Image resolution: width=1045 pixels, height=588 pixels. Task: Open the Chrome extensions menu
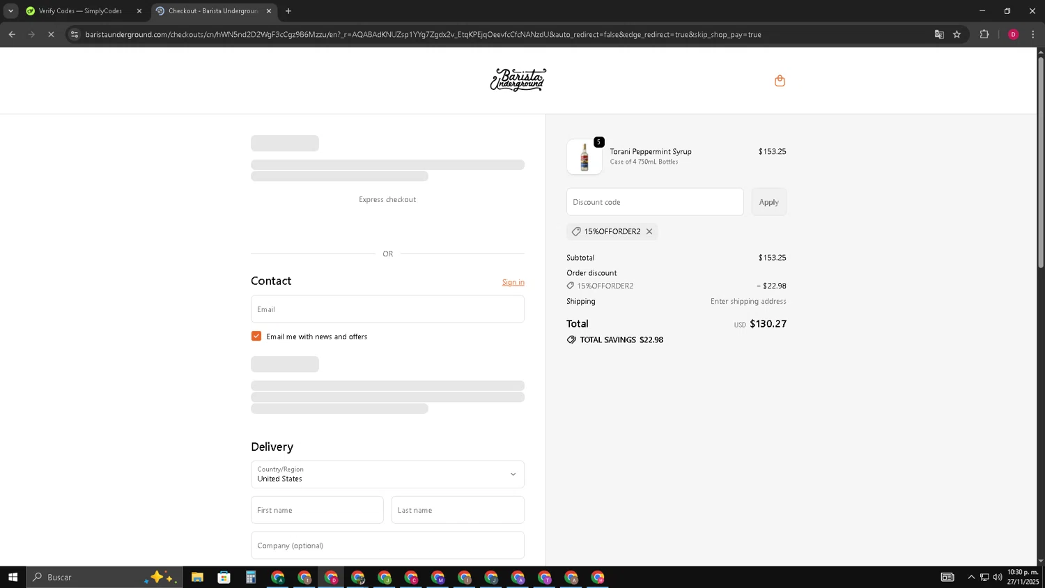click(x=984, y=34)
